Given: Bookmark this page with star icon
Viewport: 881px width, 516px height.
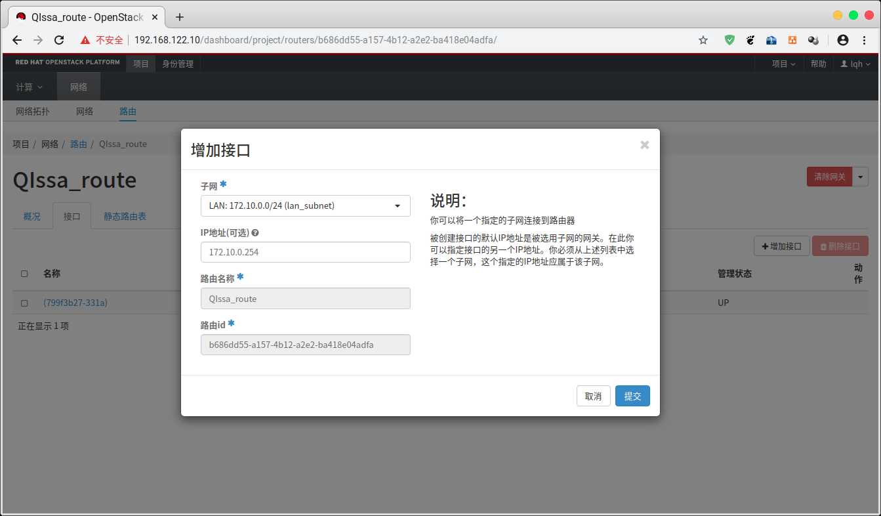Looking at the screenshot, I should pos(703,40).
